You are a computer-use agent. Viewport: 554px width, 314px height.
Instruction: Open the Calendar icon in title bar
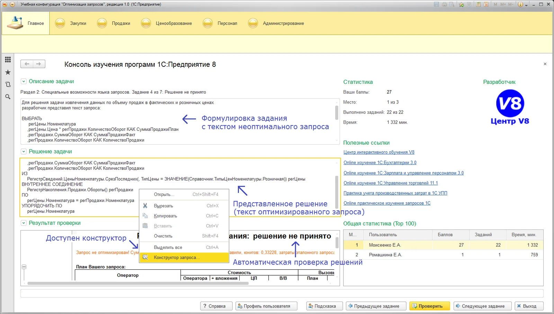(486, 5)
